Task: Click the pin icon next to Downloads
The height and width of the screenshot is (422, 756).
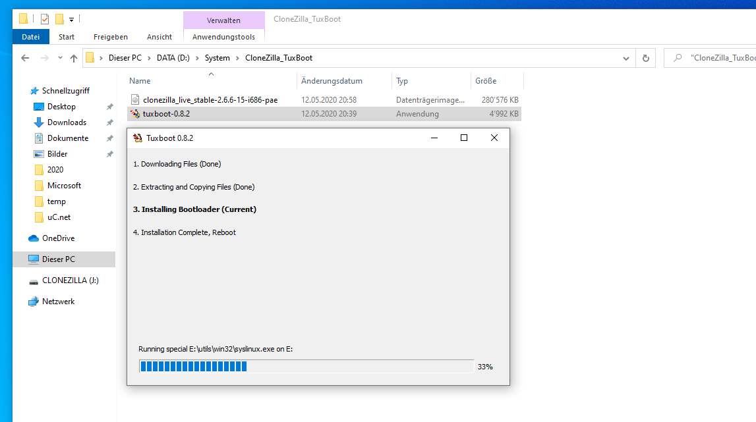Action: [109, 122]
